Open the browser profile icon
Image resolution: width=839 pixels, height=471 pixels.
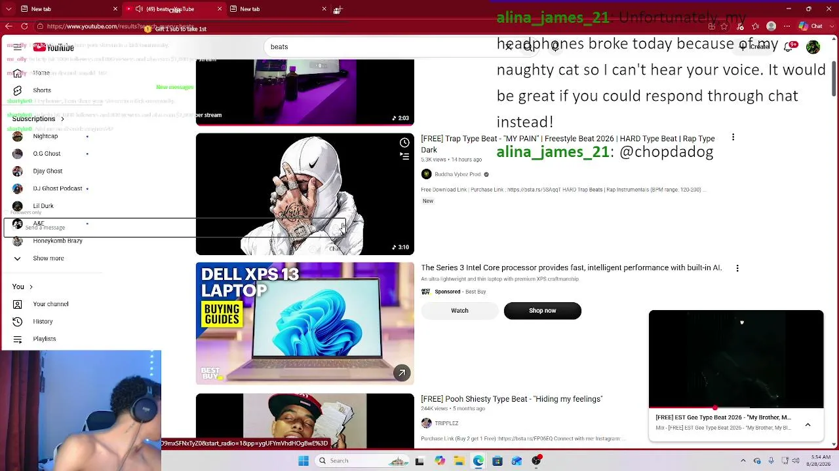(771, 26)
